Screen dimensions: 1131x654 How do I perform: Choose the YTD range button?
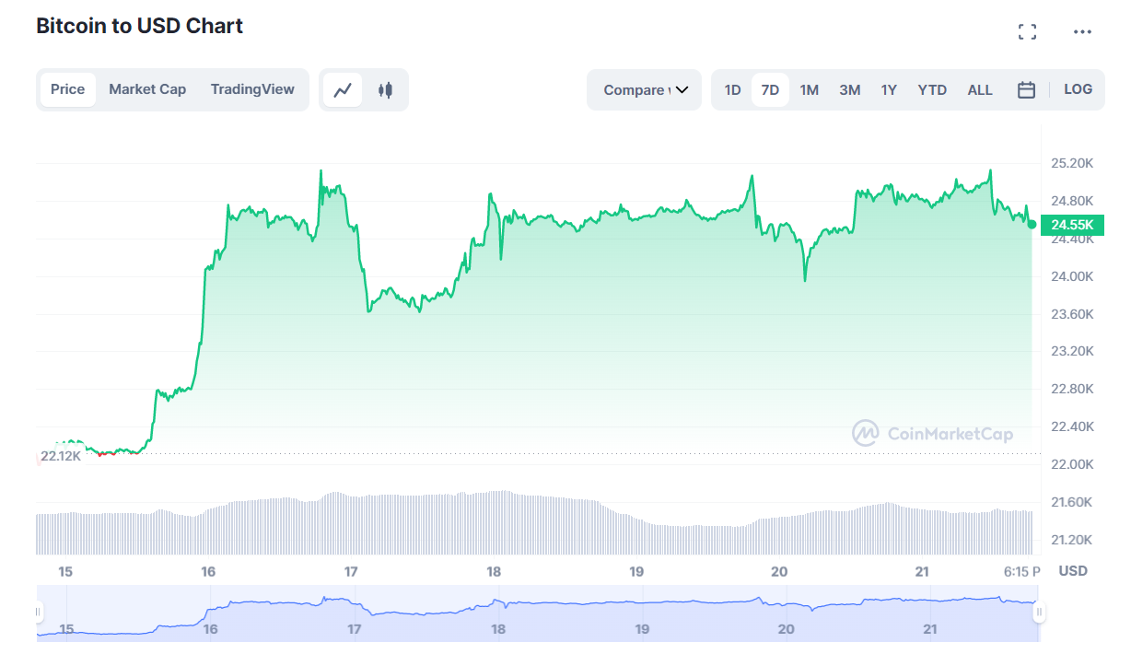click(932, 90)
